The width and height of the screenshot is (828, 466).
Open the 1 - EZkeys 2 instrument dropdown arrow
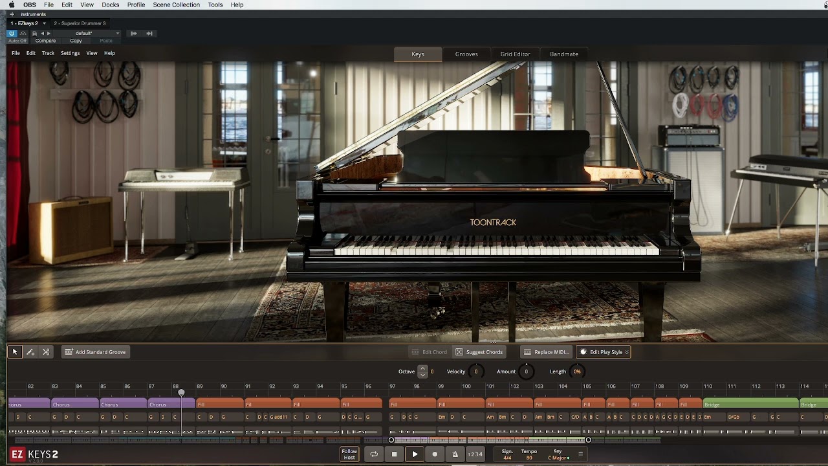click(44, 23)
